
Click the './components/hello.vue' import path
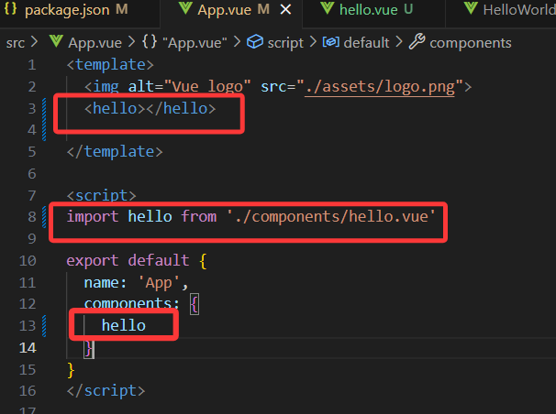(x=331, y=216)
